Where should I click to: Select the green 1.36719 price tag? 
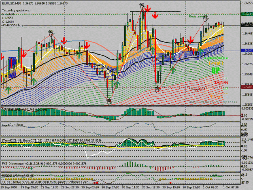pyautogui.click(x=247, y=14)
